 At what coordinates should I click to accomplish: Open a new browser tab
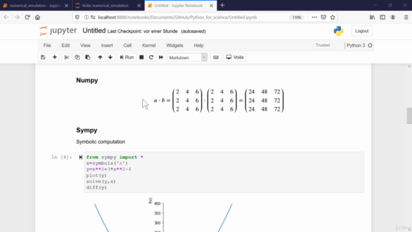tap(222, 5)
